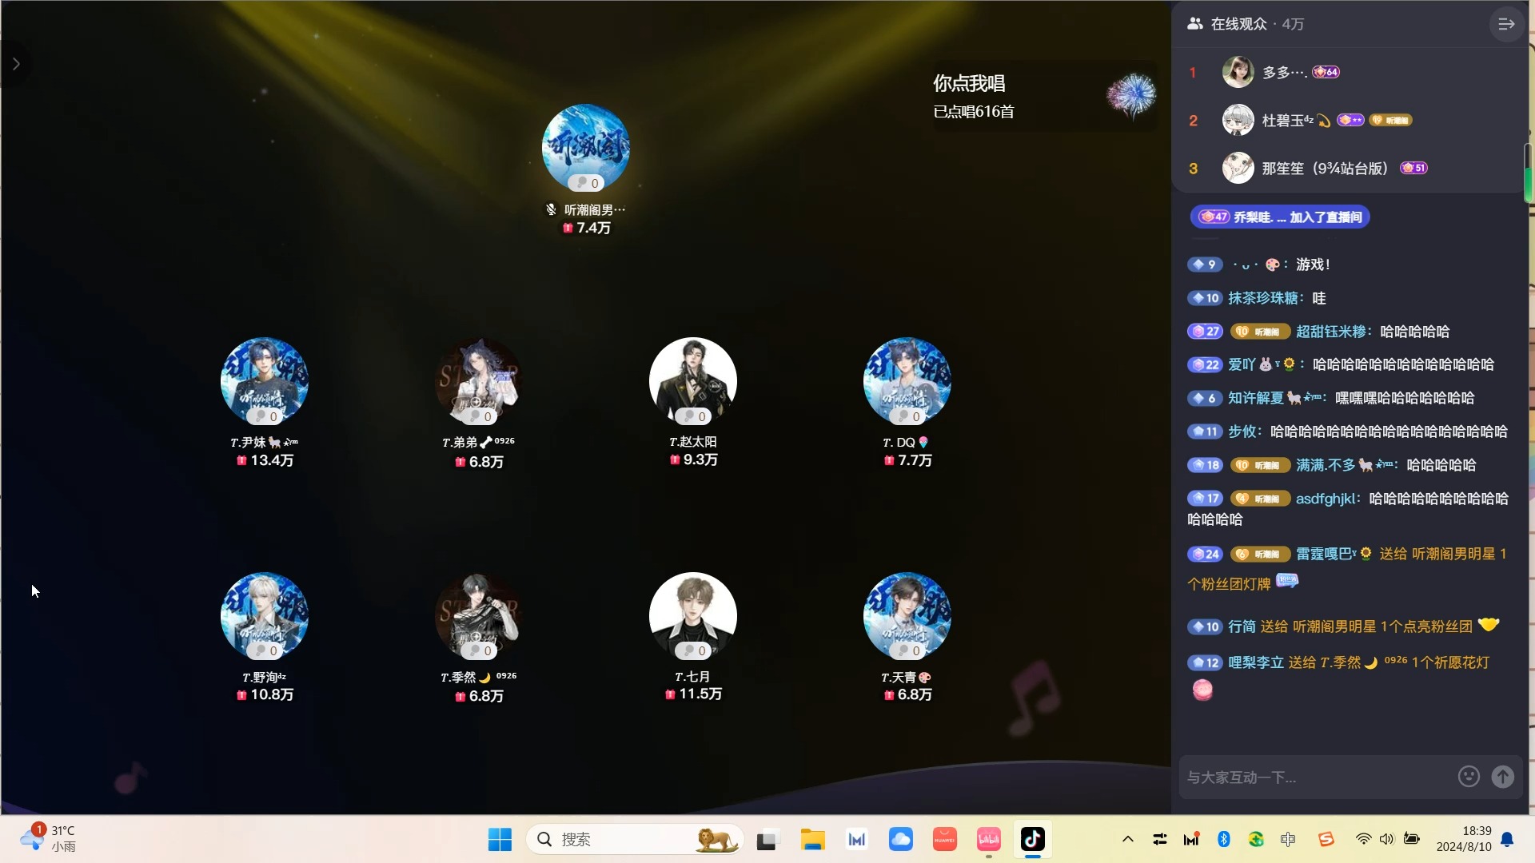Open T.七月 seat avatar

[x=693, y=616]
